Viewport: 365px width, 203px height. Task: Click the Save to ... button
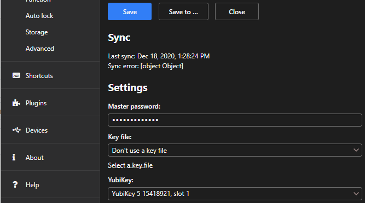[x=183, y=11]
